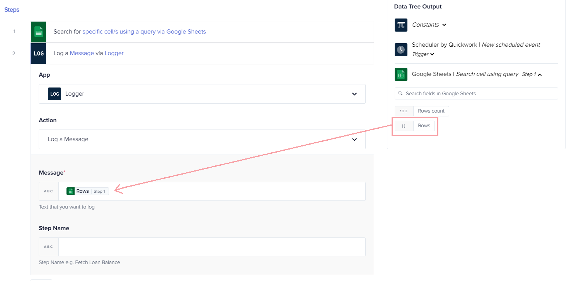Click the ABC type icon of Step Name field
The image size is (569, 281).
(x=49, y=247)
